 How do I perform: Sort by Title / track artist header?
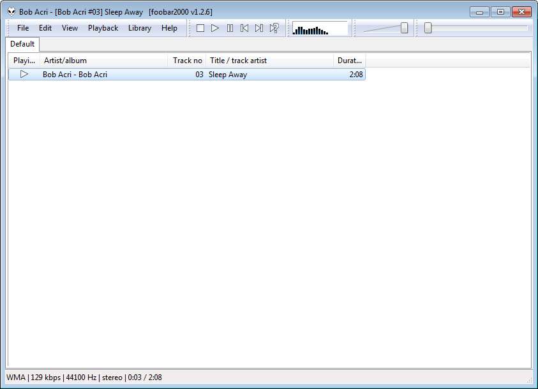point(269,61)
